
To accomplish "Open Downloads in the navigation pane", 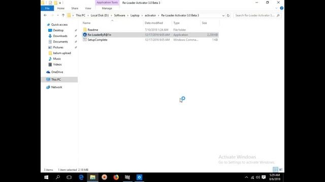I will (60, 36).
